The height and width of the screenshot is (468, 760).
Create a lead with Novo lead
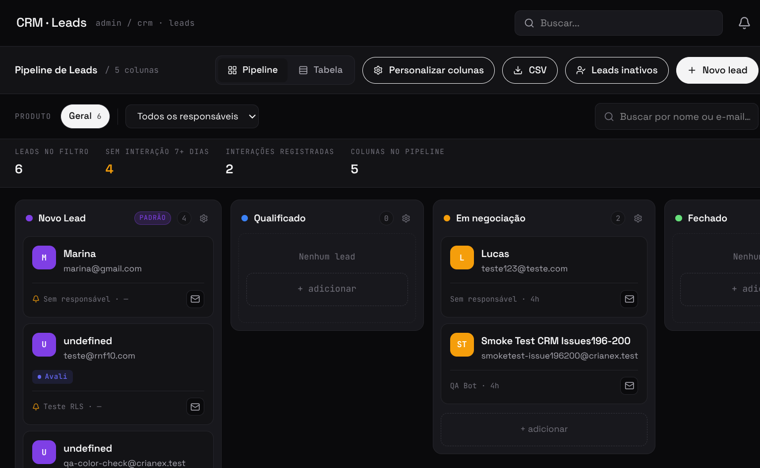click(x=717, y=70)
